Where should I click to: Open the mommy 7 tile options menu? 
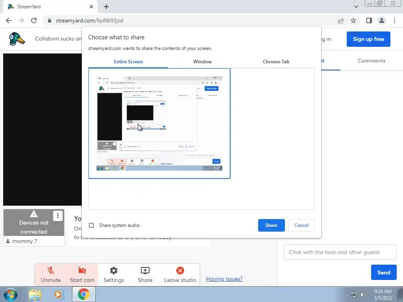point(58,216)
